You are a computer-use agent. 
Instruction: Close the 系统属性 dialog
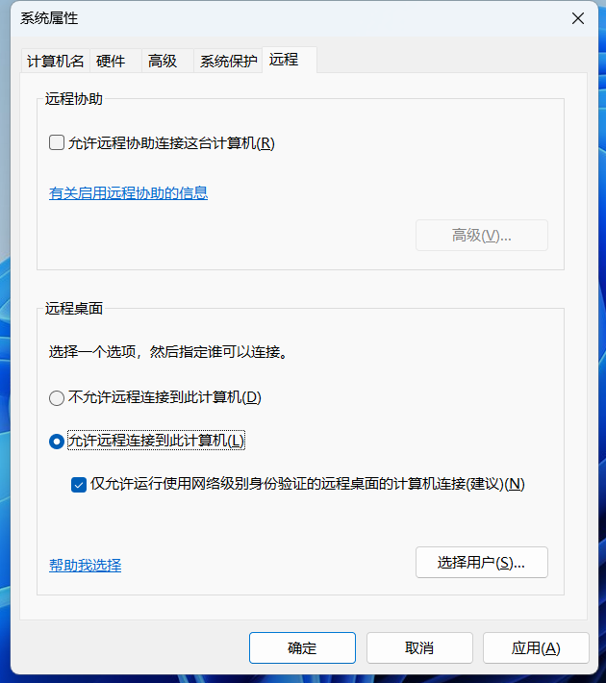[578, 18]
